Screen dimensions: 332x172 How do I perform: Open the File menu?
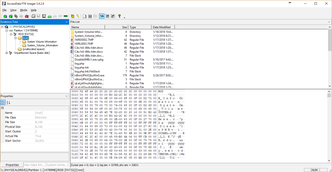[x=5, y=10]
